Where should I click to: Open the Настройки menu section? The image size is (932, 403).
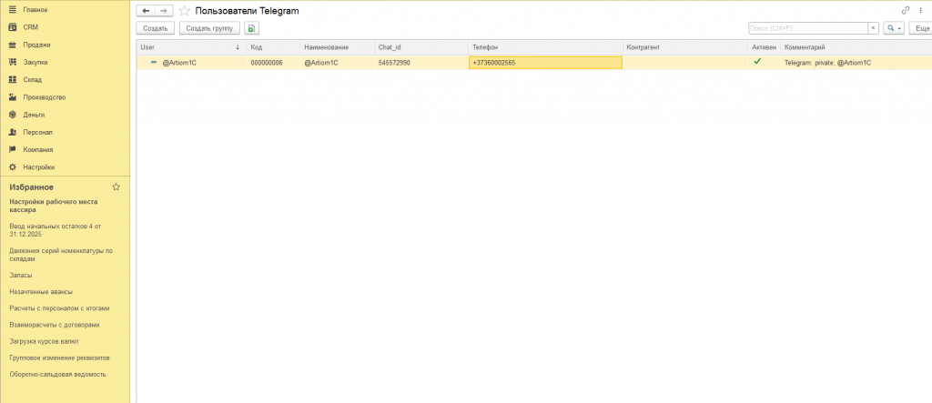click(38, 167)
